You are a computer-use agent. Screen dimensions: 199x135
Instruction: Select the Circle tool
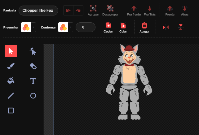click(33, 96)
